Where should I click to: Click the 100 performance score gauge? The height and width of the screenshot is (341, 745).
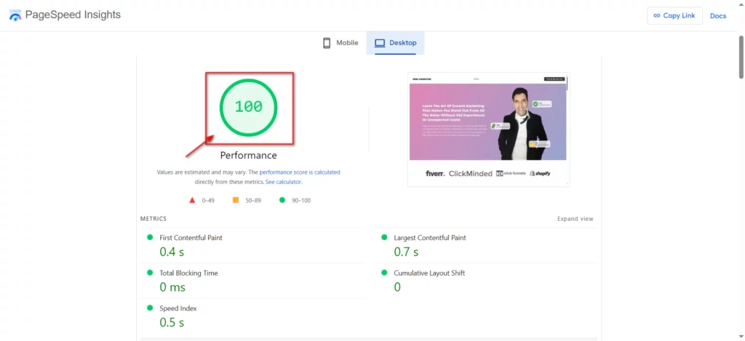[x=249, y=108]
